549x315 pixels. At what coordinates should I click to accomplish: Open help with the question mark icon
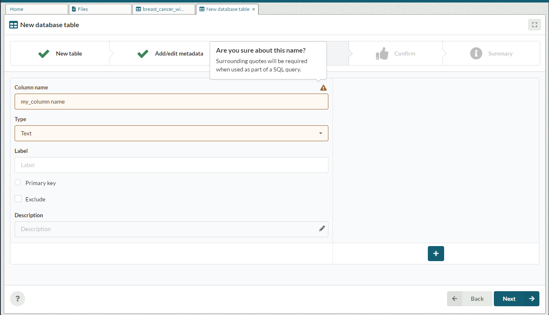point(18,299)
